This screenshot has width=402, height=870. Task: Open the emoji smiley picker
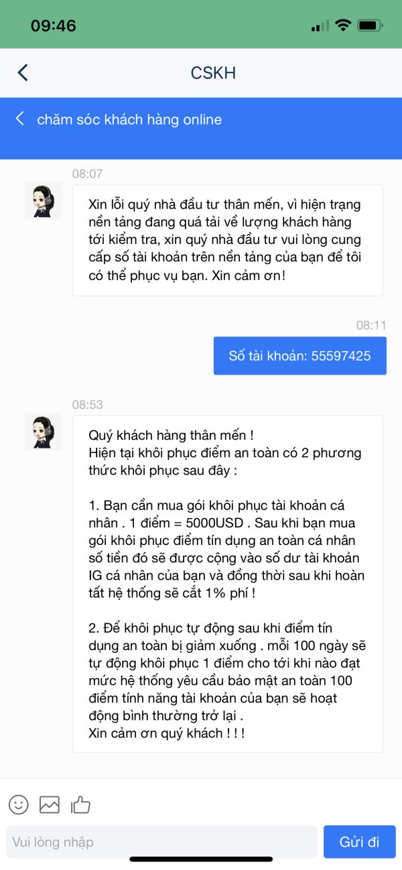[x=19, y=804]
